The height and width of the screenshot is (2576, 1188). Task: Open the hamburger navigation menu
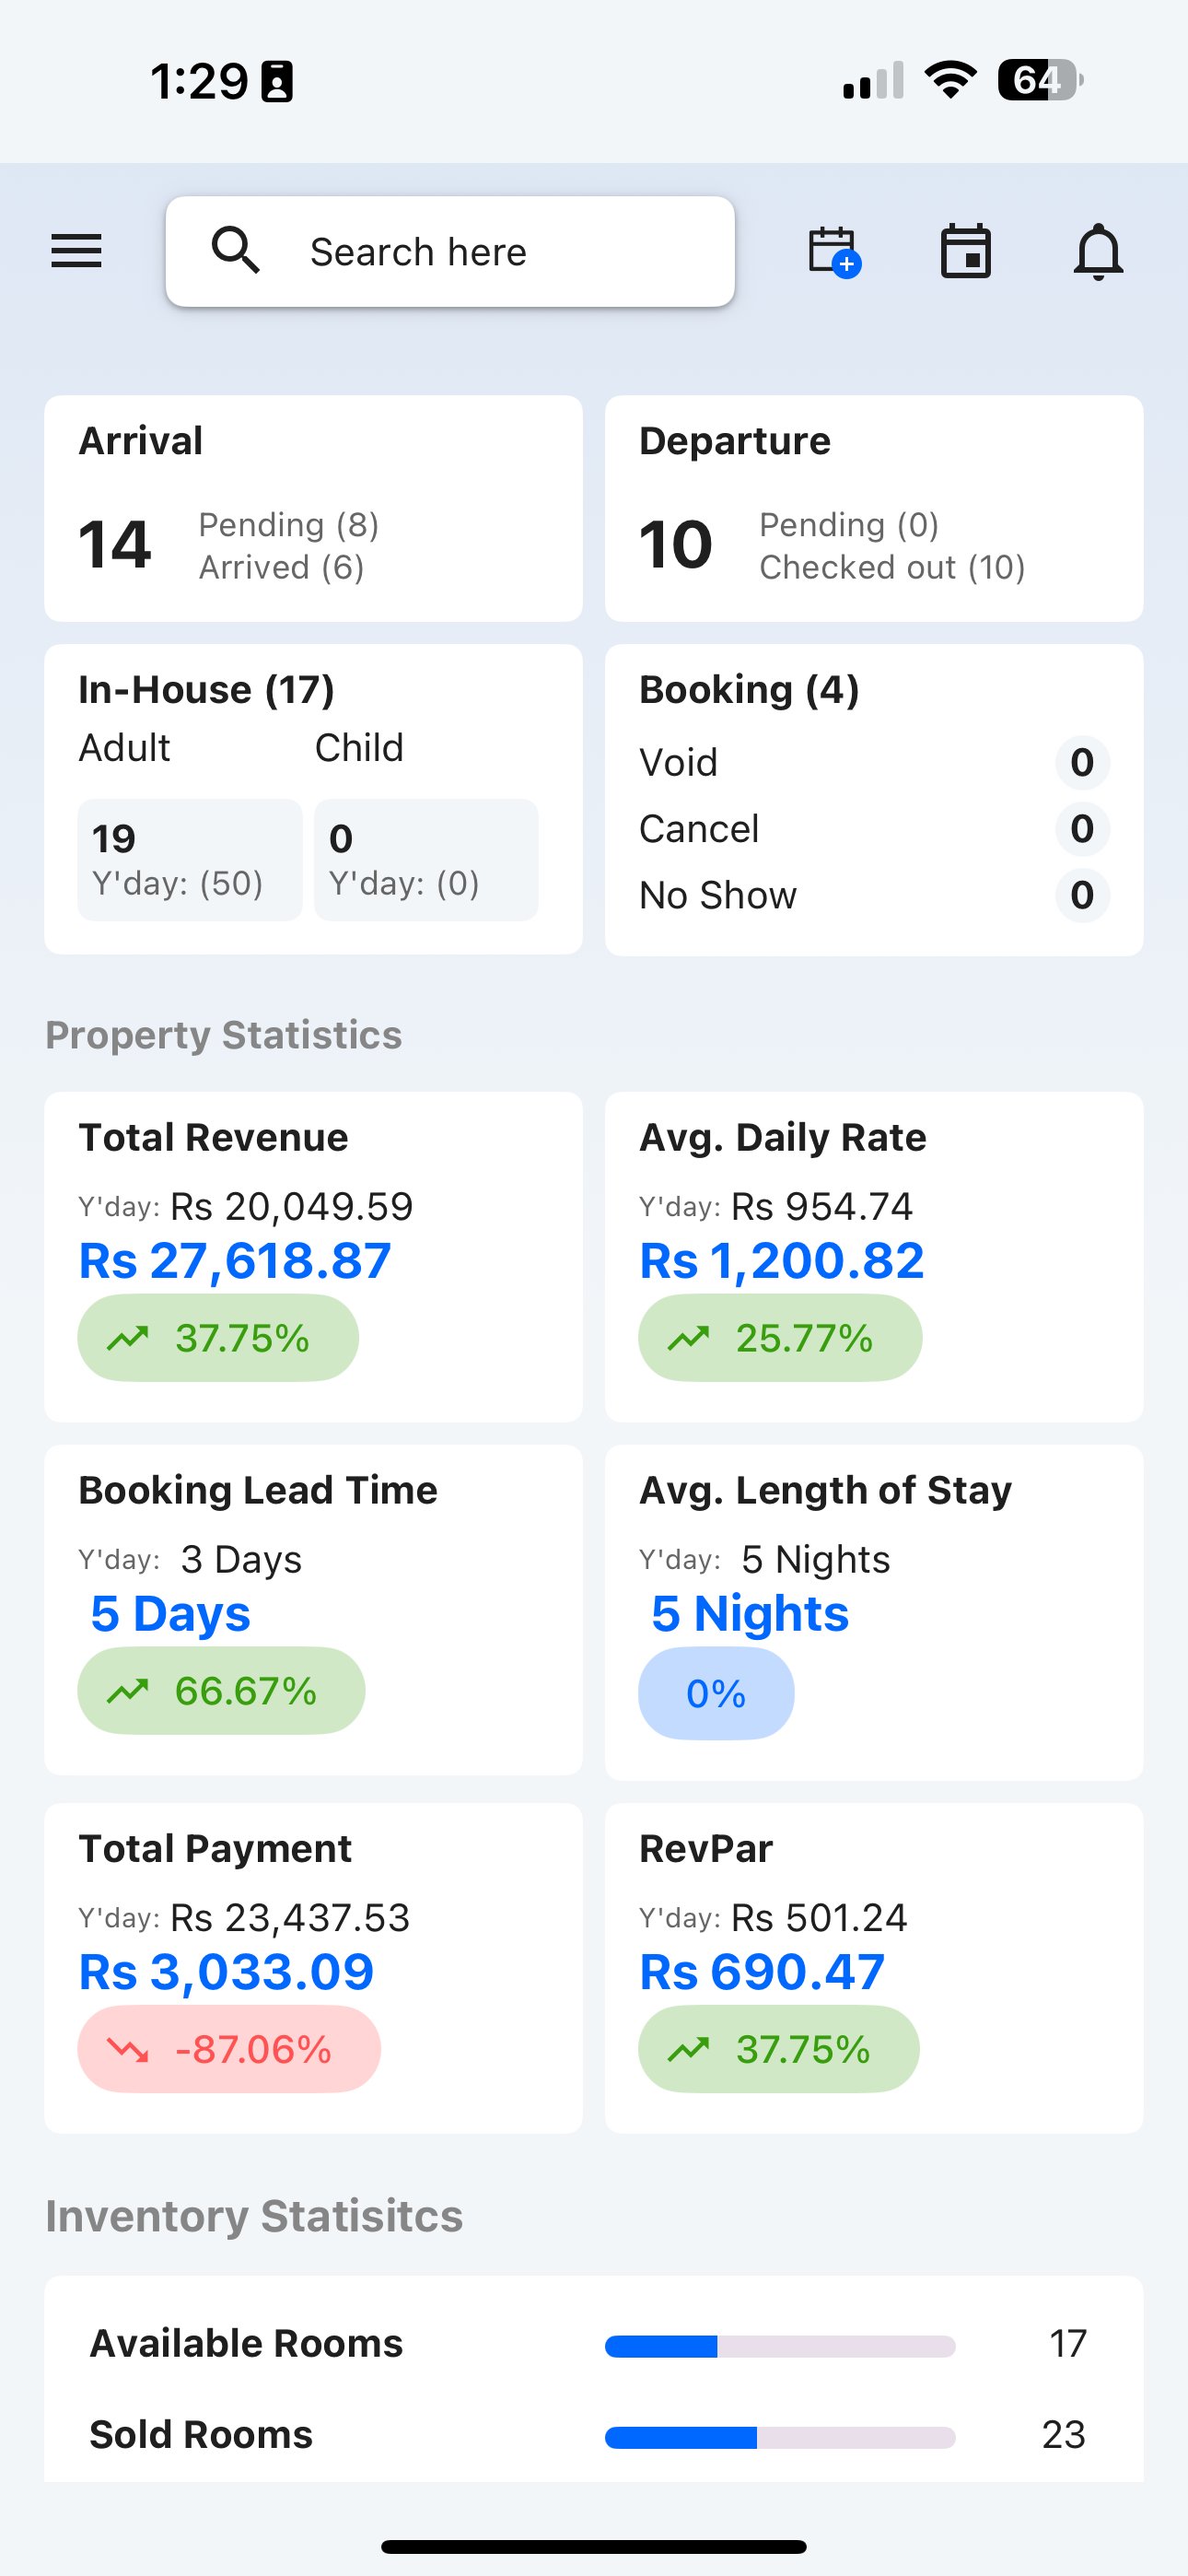pyautogui.click(x=76, y=251)
